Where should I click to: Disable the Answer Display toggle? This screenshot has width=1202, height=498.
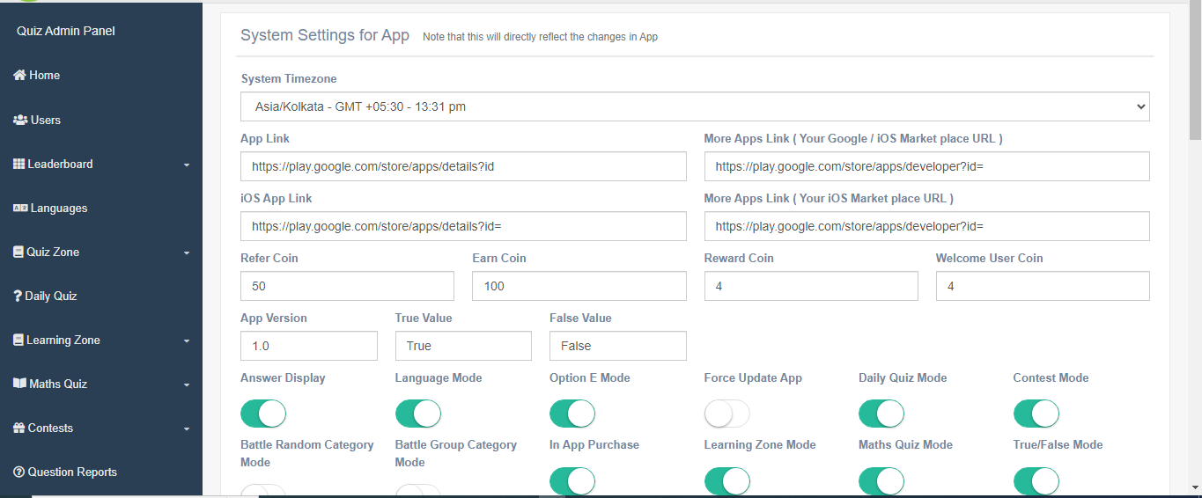[x=263, y=414]
